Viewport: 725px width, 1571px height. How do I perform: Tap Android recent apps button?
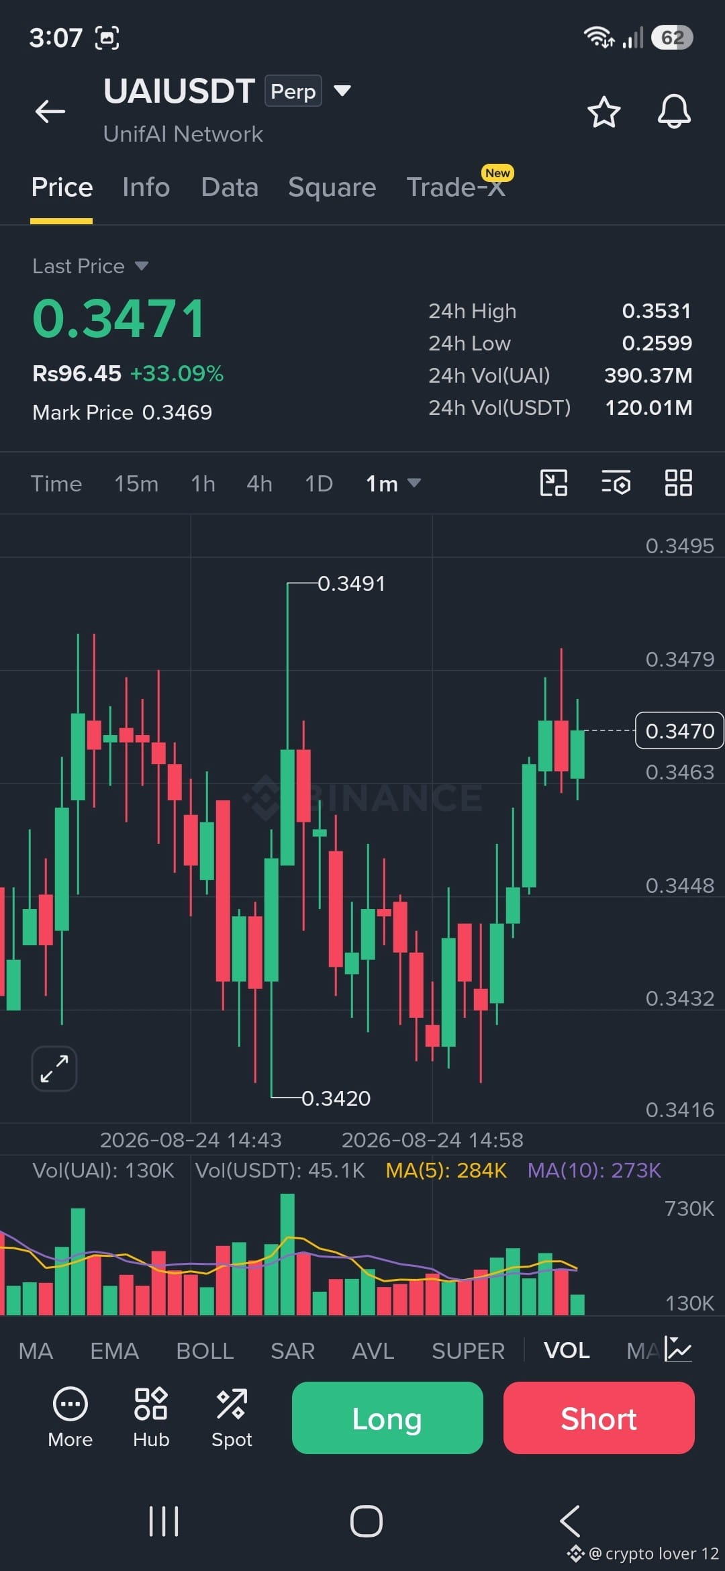[164, 1521]
